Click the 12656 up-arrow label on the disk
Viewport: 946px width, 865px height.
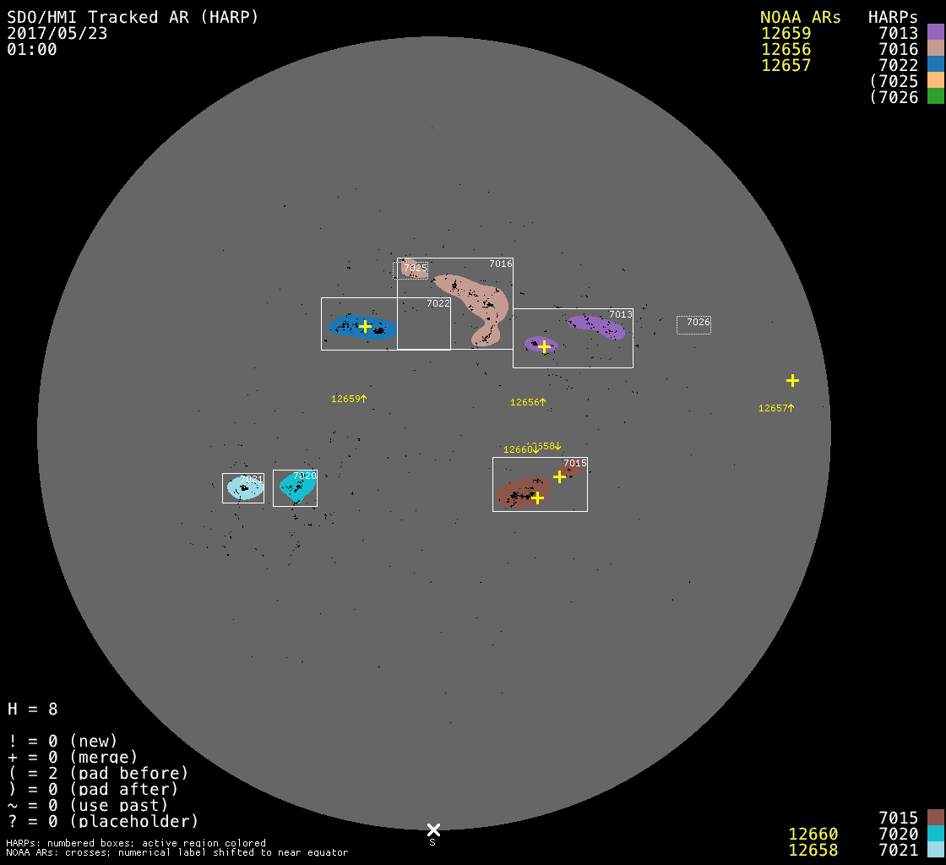(528, 403)
